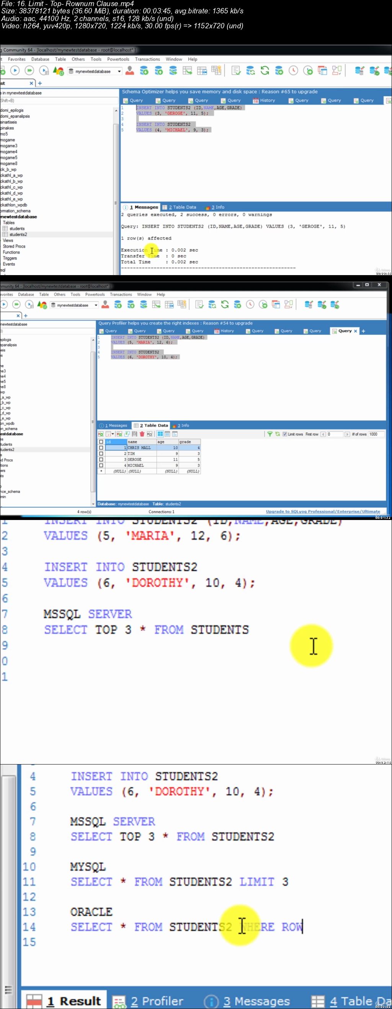392x1009 pixels.
Task: Click the schema diagram icon in second frame toolbar
Action: click(x=289, y=304)
